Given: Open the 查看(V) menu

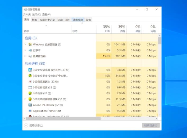Looking at the screenshot, I should click(x=46, y=15).
